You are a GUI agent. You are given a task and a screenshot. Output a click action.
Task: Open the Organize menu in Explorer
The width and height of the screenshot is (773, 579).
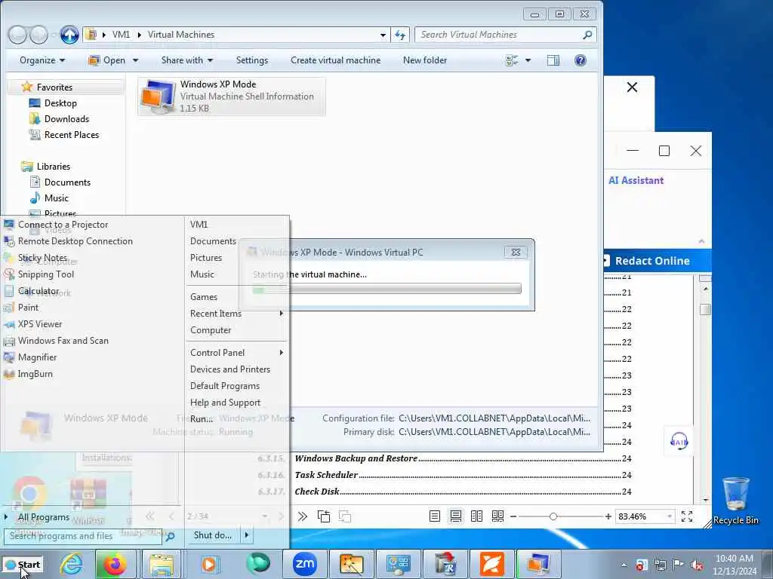[x=42, y=60]
